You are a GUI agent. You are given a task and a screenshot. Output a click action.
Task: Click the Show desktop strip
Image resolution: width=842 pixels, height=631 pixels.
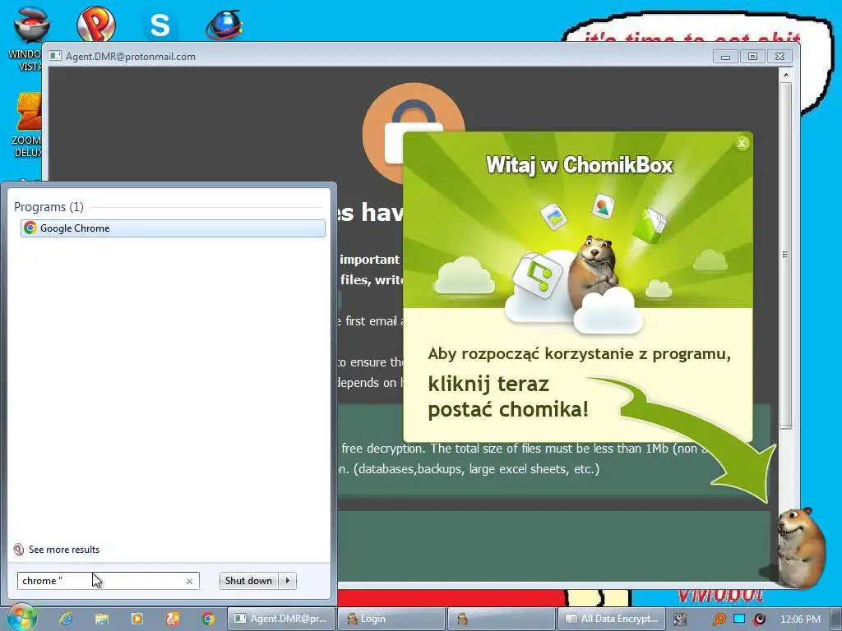coord(837,619)
